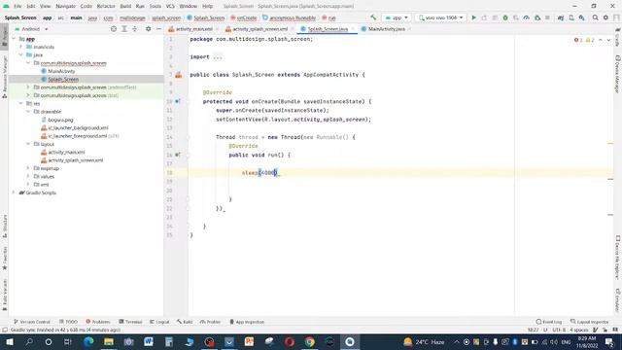Image resolution: width=622 pixels, height=350 pixels.
Task: Open Problems tool window
Action: [x=97, y=322]
